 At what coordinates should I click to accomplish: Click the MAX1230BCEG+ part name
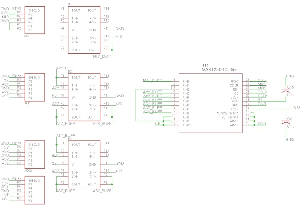click(219, 70)
